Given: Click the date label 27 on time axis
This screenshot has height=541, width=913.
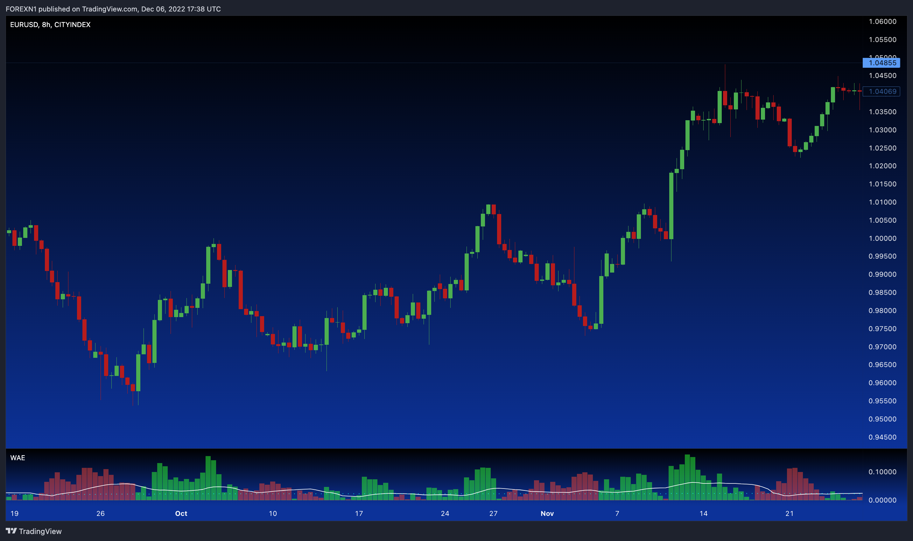Looking at the screenshot, I should [493, 514].
